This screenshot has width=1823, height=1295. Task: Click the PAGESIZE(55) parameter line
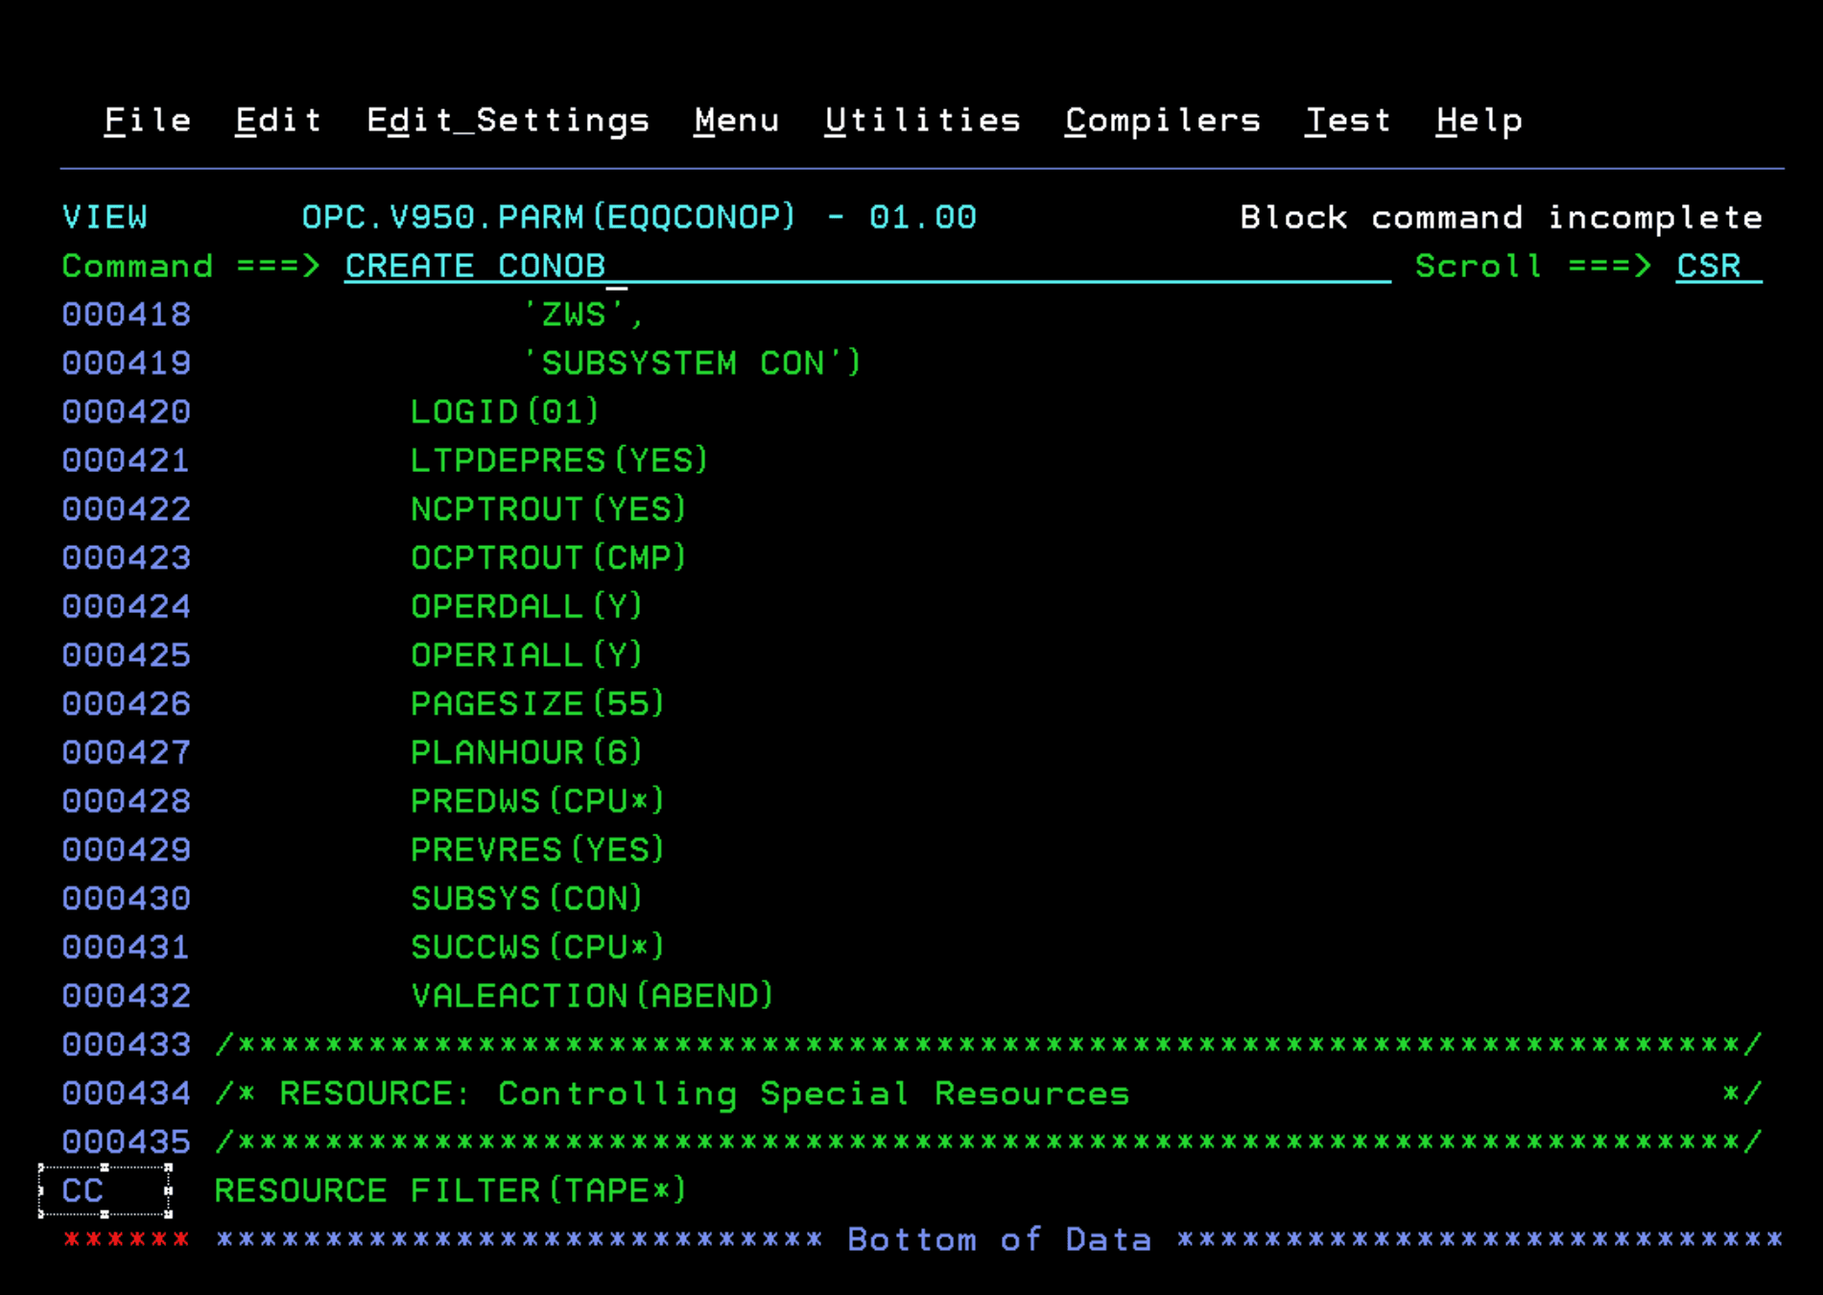tap(537, 703)
